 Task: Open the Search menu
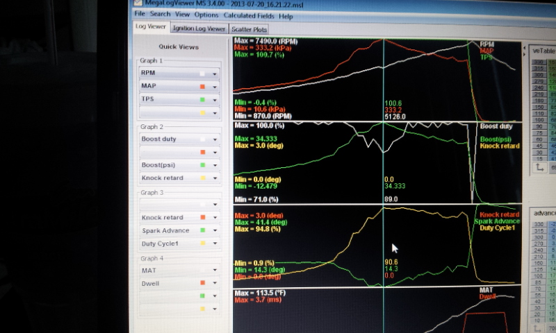click(160, 14)
